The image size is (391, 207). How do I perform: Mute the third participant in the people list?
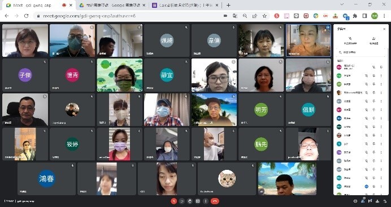[366, 84]
